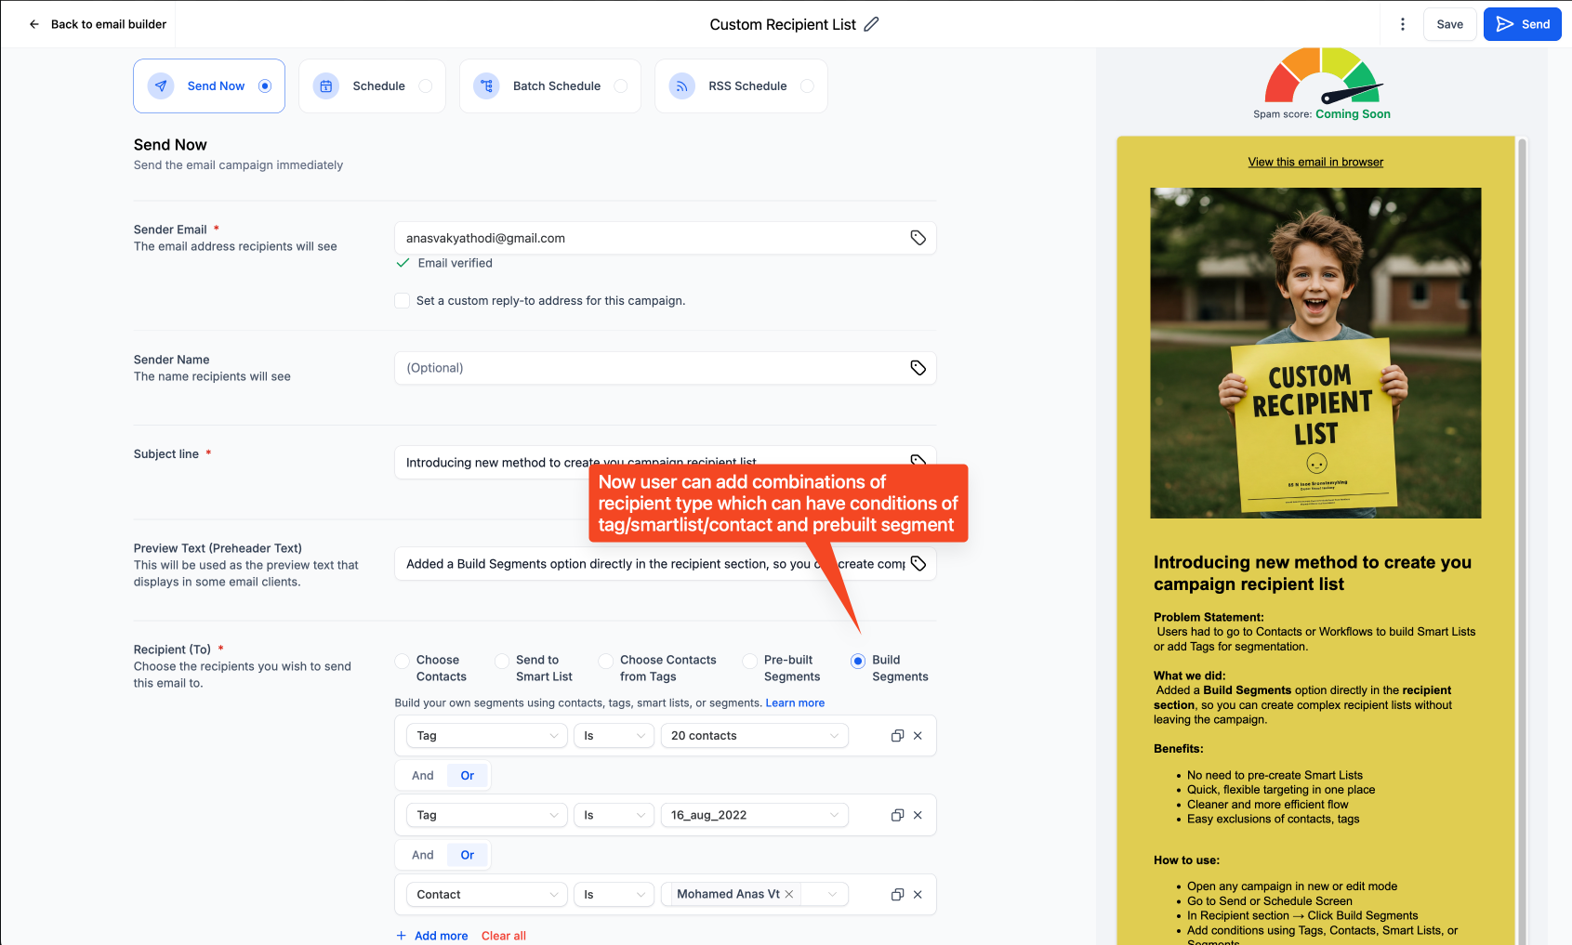
Task: Switch to the RSS Schedule tab
Action: click(741, 86)
